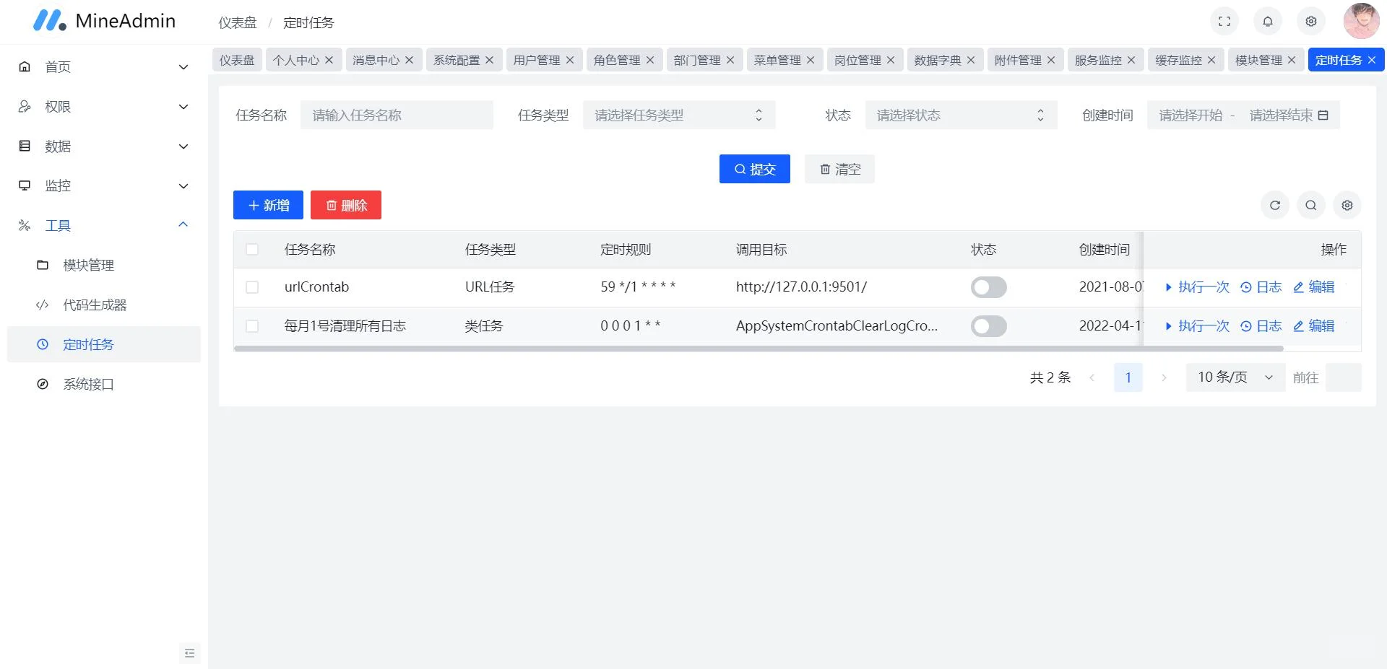Click the 新增 button to add a task
Screen dimensions: 1387x669
[267, 205]
